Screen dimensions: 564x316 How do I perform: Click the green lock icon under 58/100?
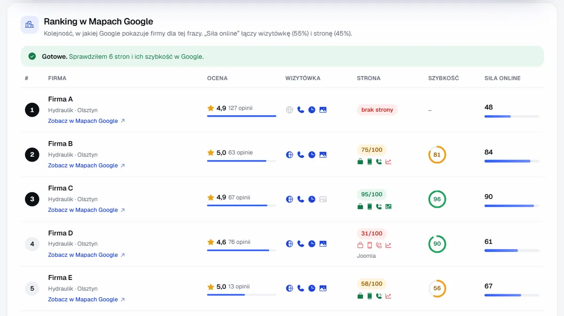tap(360, 296)
